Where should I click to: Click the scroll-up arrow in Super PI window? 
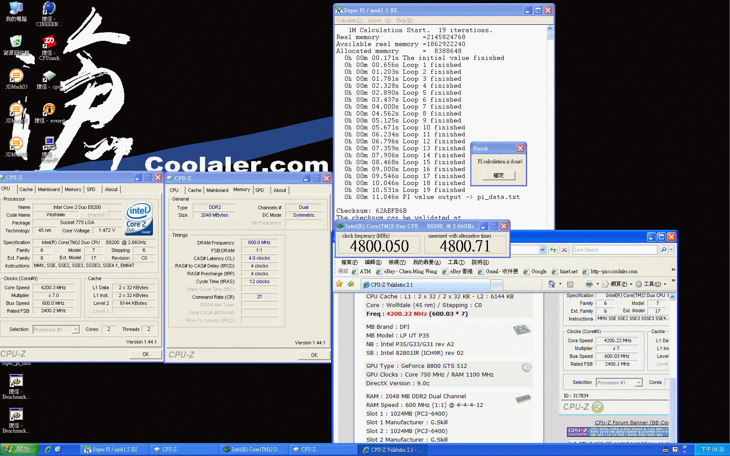click(550, 29)
